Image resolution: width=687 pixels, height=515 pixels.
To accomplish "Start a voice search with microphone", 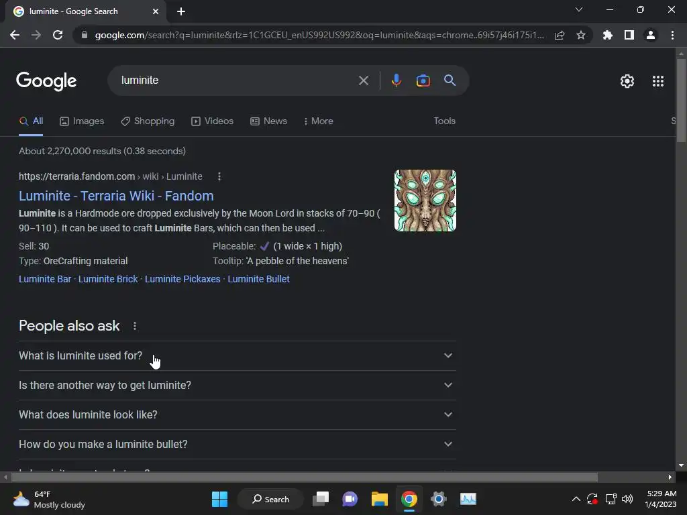I will 396,80.
